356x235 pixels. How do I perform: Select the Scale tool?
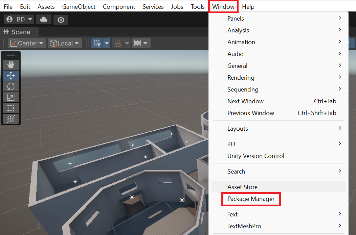[x=10, y=97]
